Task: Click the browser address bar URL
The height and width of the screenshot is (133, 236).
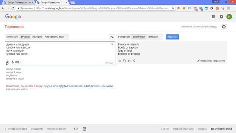Action: (x=102, y=8)
